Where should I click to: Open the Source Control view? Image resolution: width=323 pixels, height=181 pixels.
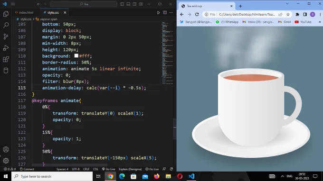click(x=6, y=36)
